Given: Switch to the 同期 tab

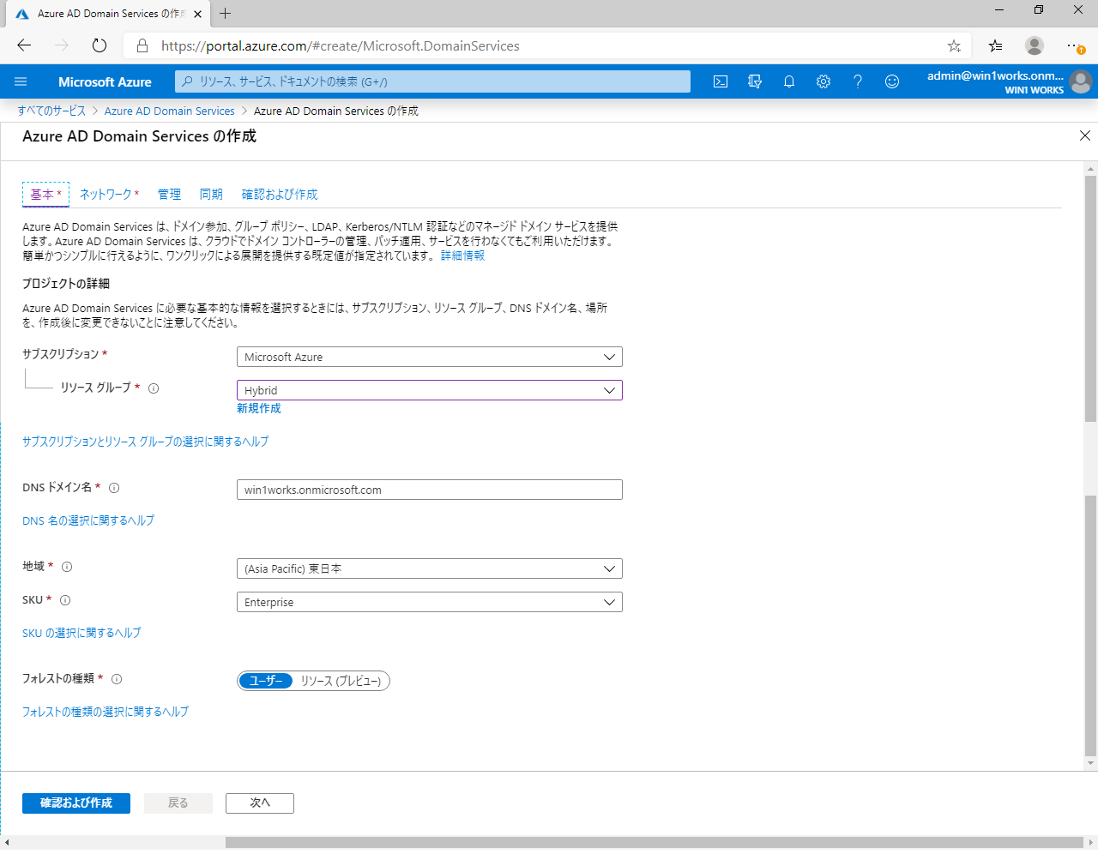Looking at the screenshot, I should coord(211,195).
